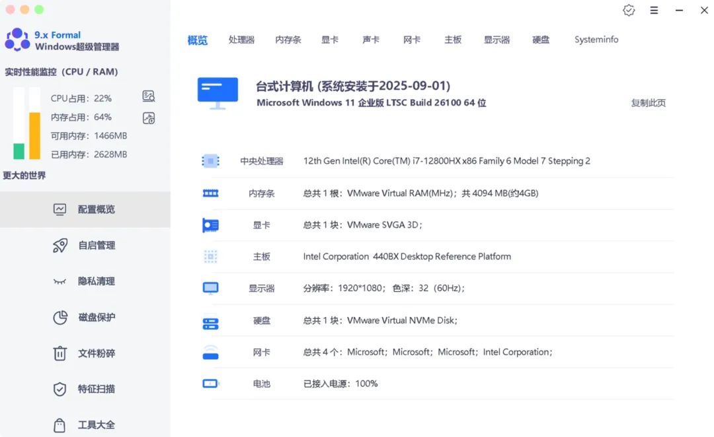This screenshot has width=714, height=437.
Task: Switch to the 网卡 tab
Action: 412,40
